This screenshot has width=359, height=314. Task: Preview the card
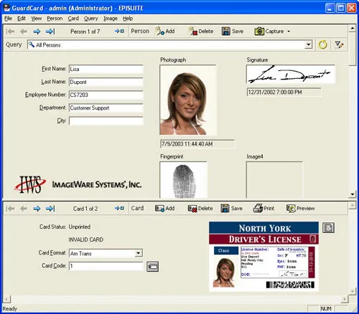301,209
